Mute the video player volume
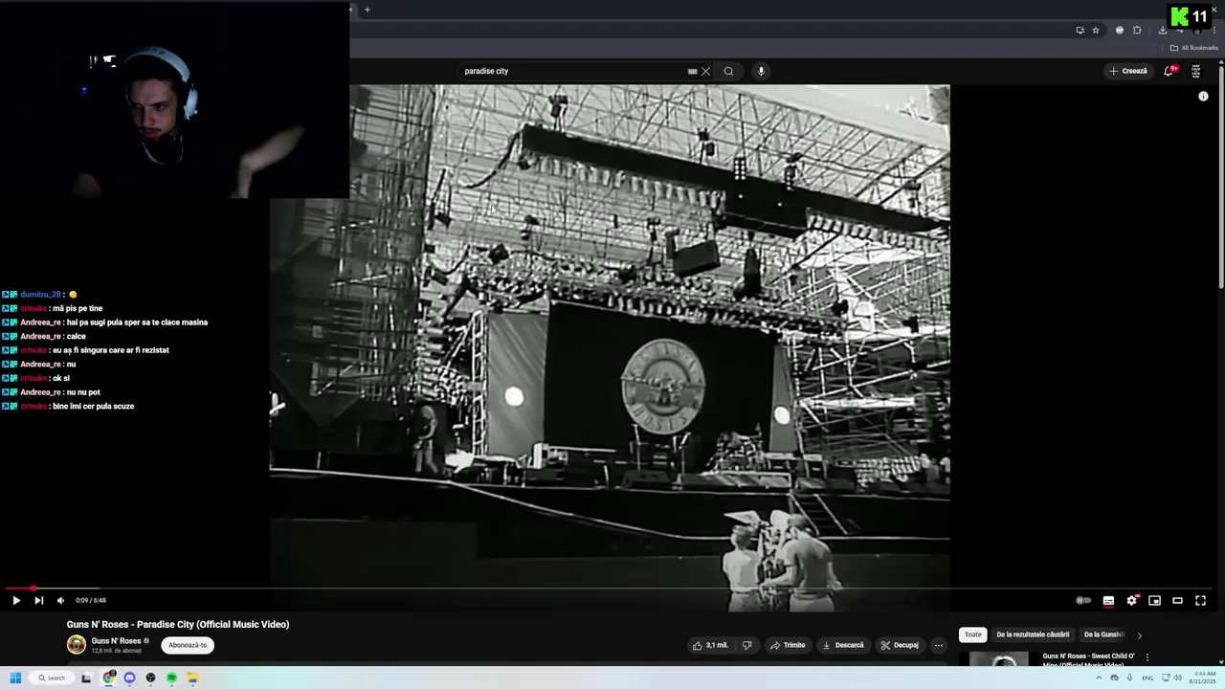1225x689 pixels. coord(60,600)
